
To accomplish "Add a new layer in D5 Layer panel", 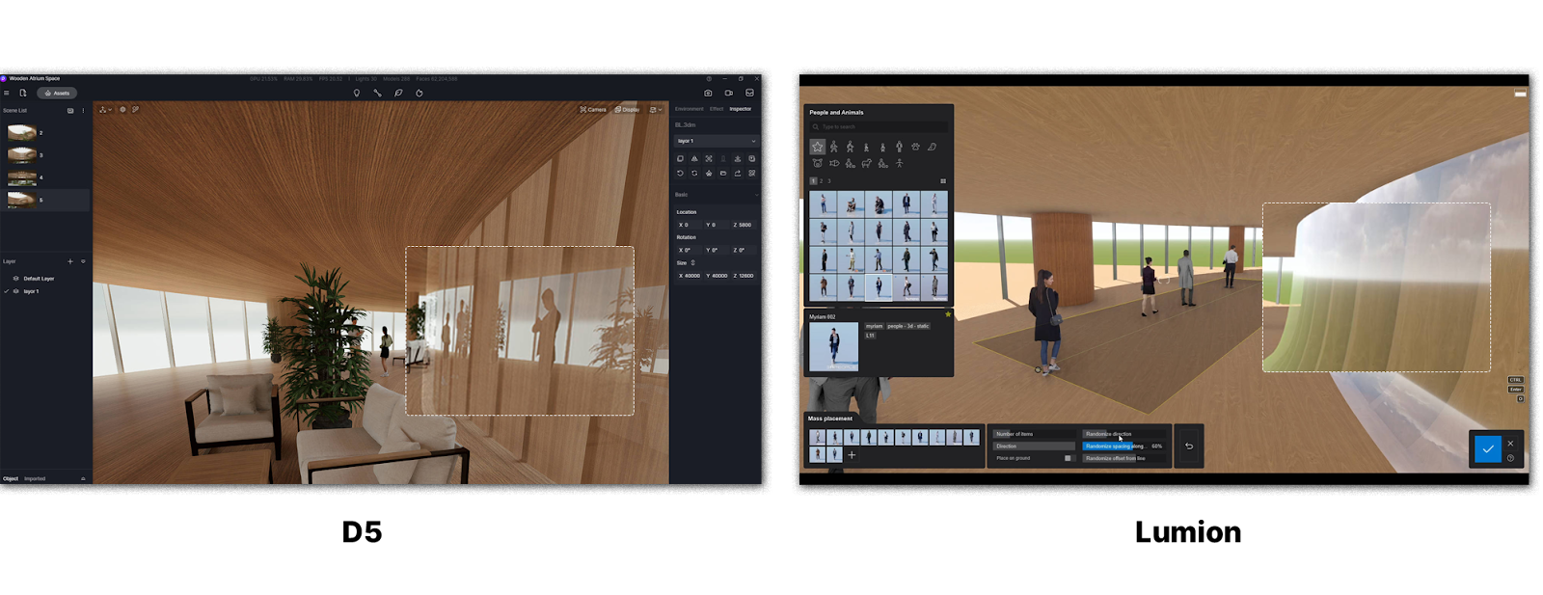I will point(70,261).
